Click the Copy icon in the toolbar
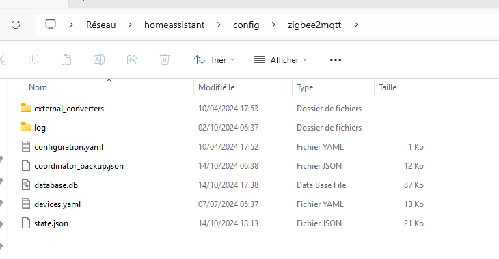The image size is (499, 259). pyautogui.click(x=33, y=59)
